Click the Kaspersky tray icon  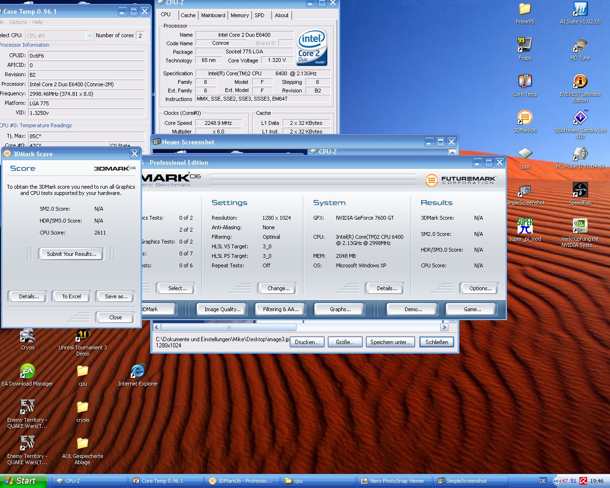click(583, 481)
